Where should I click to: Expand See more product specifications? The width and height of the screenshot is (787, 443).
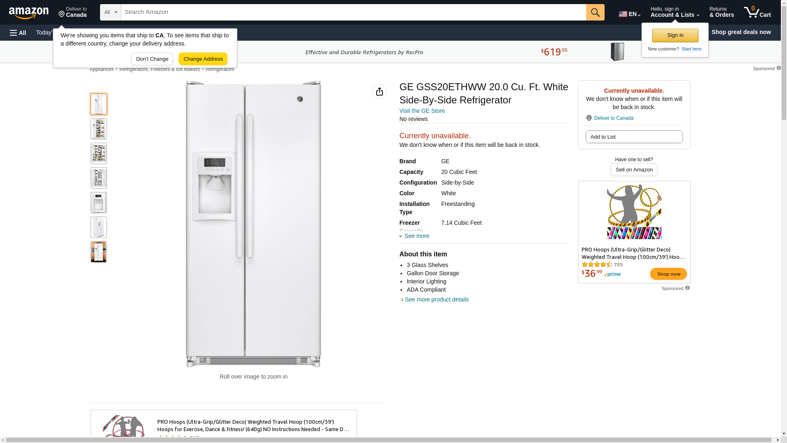point(414,236)
